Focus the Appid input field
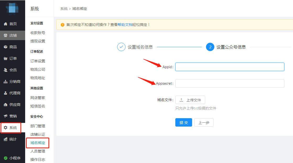293x163 pixels. click(230, 67)
